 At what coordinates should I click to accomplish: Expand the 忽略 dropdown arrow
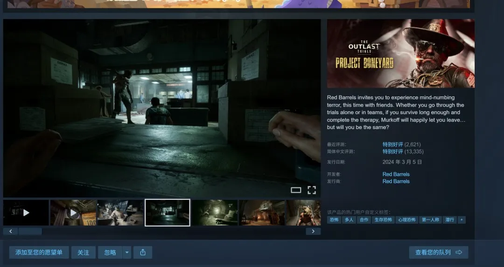click(127, 253)
